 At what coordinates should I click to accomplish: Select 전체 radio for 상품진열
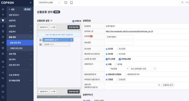point(107,64)
